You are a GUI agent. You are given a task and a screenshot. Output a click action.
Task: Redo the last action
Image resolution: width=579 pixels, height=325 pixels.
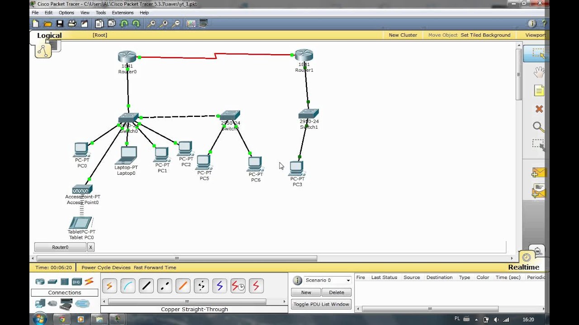pos(136,23)
